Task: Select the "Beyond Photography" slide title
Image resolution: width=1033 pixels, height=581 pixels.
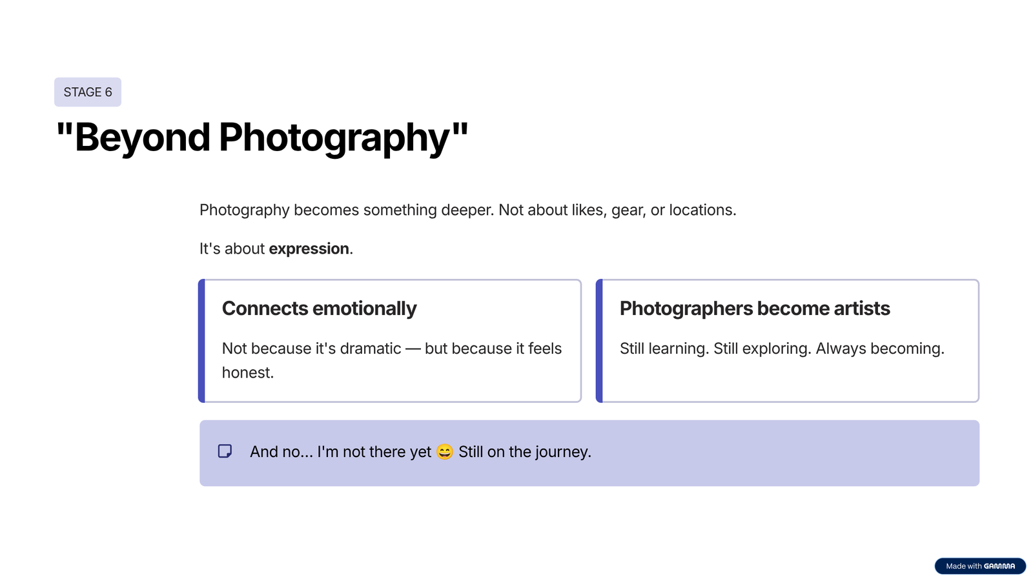Action: [x=262, y=138]
